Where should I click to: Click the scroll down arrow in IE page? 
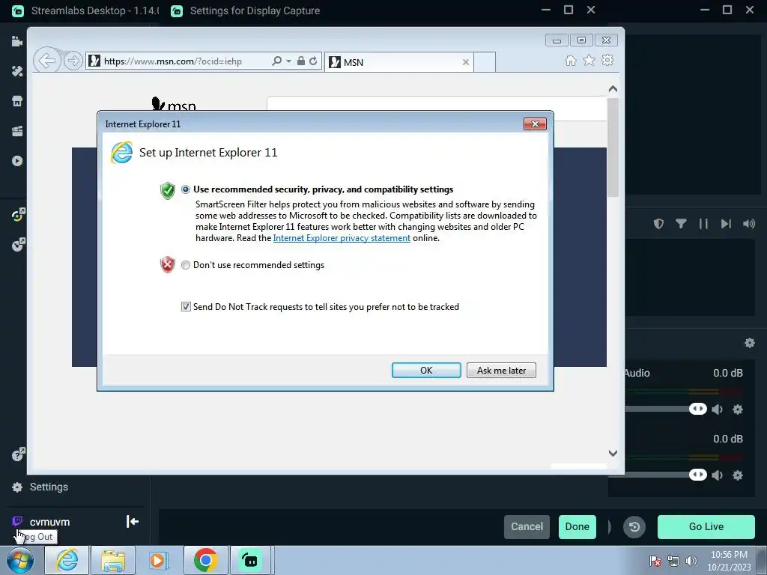pyautogui.click(x=613, y=453)
